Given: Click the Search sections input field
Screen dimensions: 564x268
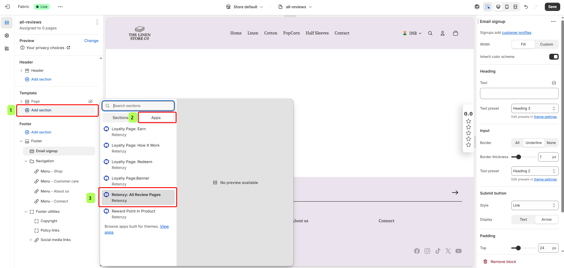Looking at the screenshot, I should pos(141,106).
